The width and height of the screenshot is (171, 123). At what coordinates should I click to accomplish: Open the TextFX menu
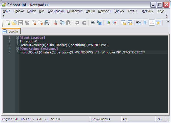pos(132,11)
